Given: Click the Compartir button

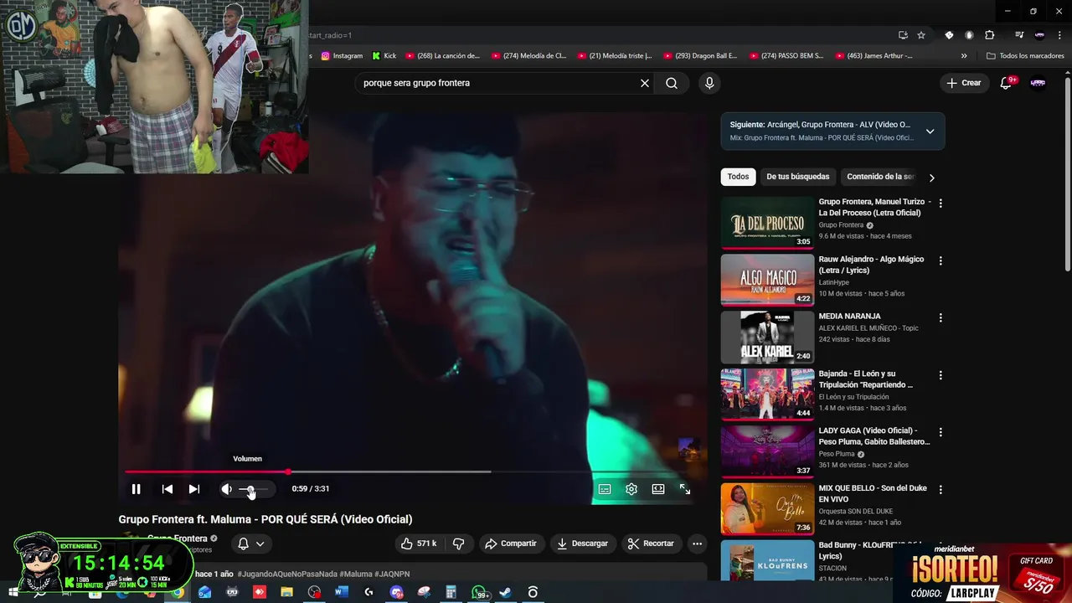Looking at the screenshot, I should [x=510, y=544].
